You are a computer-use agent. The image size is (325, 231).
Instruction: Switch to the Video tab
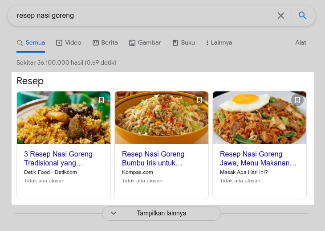coord(69,43)
